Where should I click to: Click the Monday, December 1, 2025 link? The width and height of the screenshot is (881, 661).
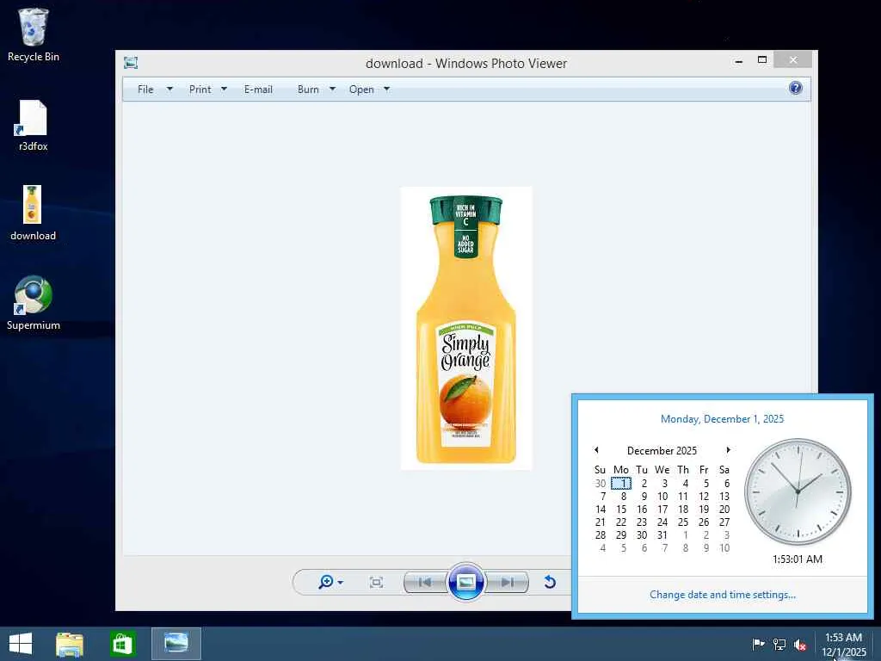coord(722,419)
